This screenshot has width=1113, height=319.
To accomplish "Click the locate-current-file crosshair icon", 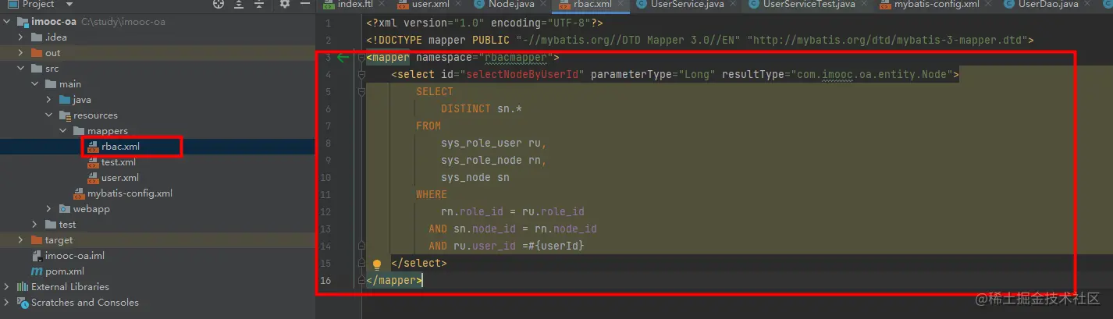I will pos(219,4).
